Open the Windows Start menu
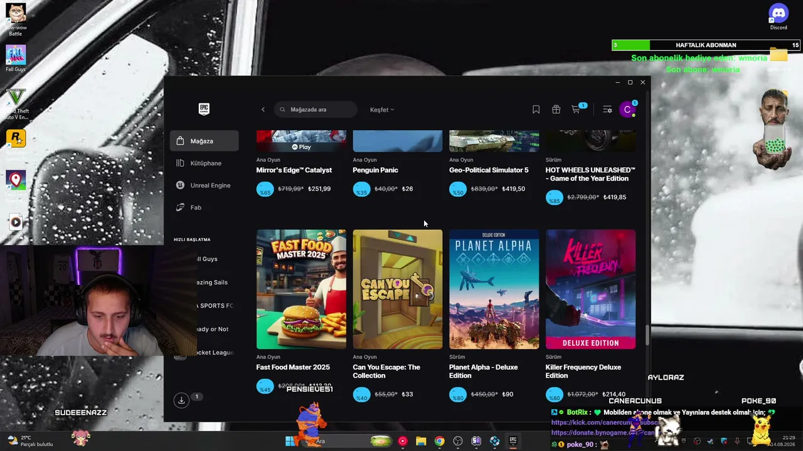 pos(290,441)
